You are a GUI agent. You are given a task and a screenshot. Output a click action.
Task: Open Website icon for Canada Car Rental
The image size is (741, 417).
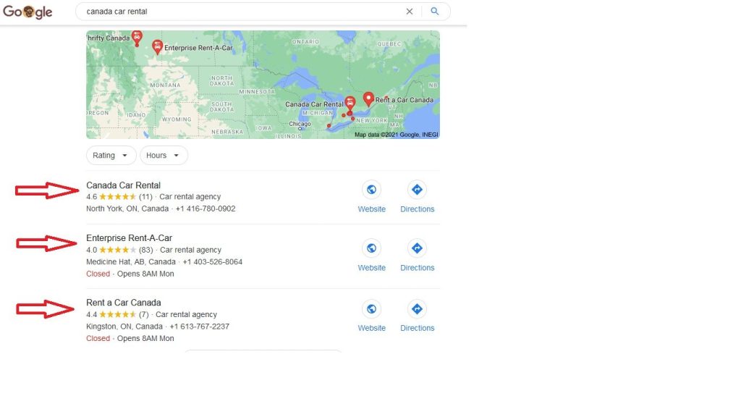click(x=371, y=190)
